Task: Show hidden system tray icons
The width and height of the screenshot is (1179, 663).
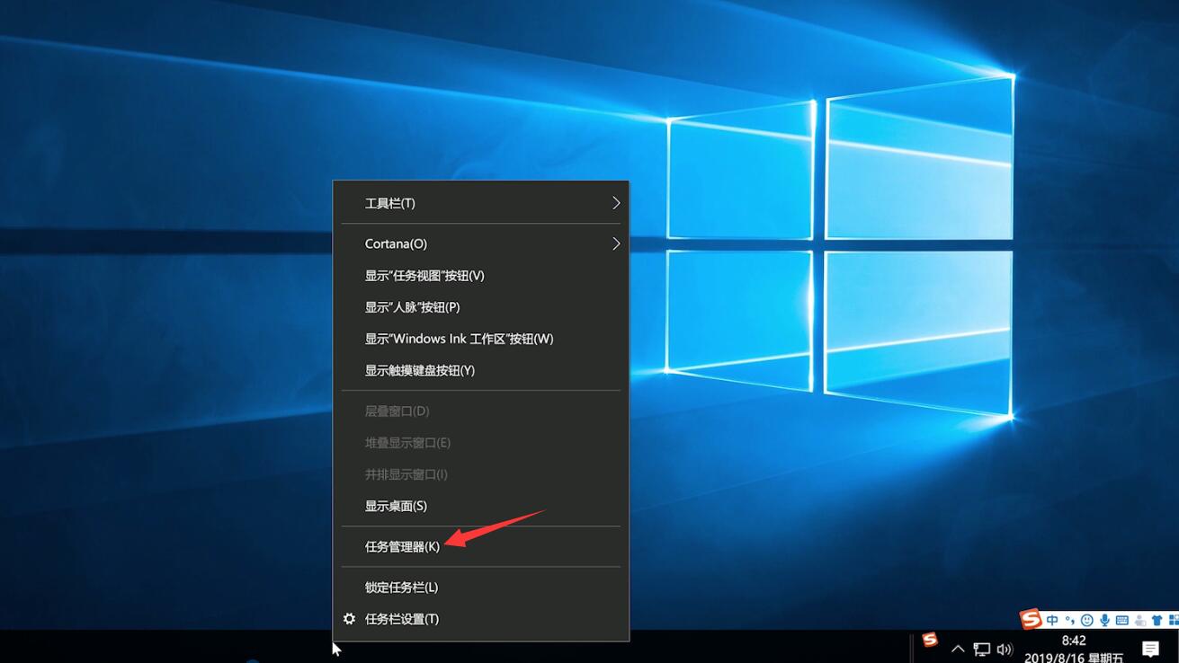Action: click(x=958, y=649)
